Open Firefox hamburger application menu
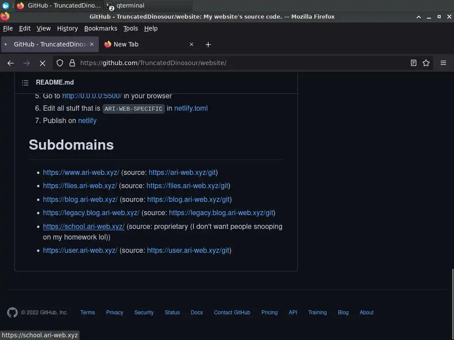This screenshot has width=454, height=340. coord(443,63)
